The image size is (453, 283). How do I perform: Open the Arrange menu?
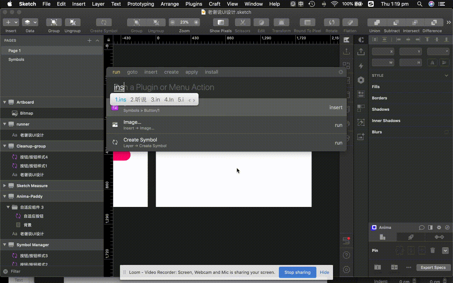click(170, 4)
